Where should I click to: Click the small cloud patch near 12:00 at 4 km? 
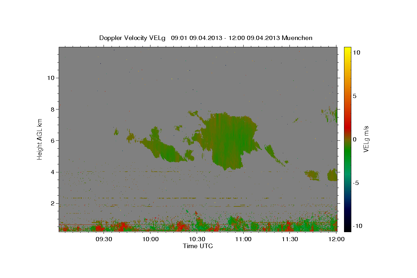[333, 175]
